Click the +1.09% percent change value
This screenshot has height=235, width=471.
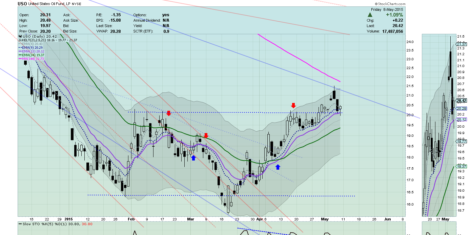(394, 15)
